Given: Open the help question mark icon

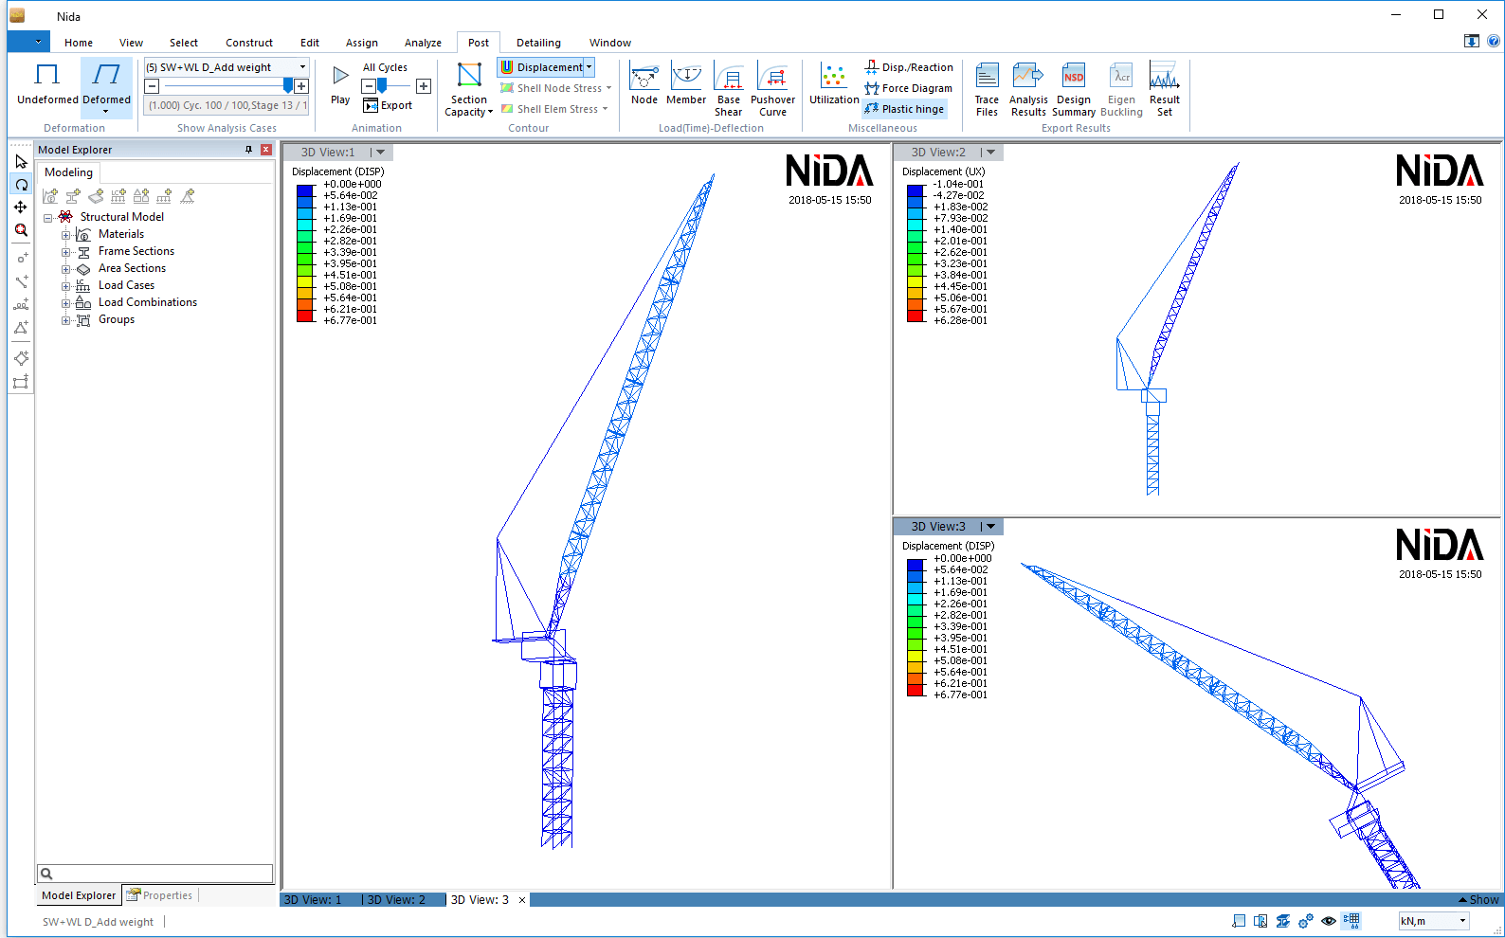Looking at the screenshot, I should tap(1494, 41).
